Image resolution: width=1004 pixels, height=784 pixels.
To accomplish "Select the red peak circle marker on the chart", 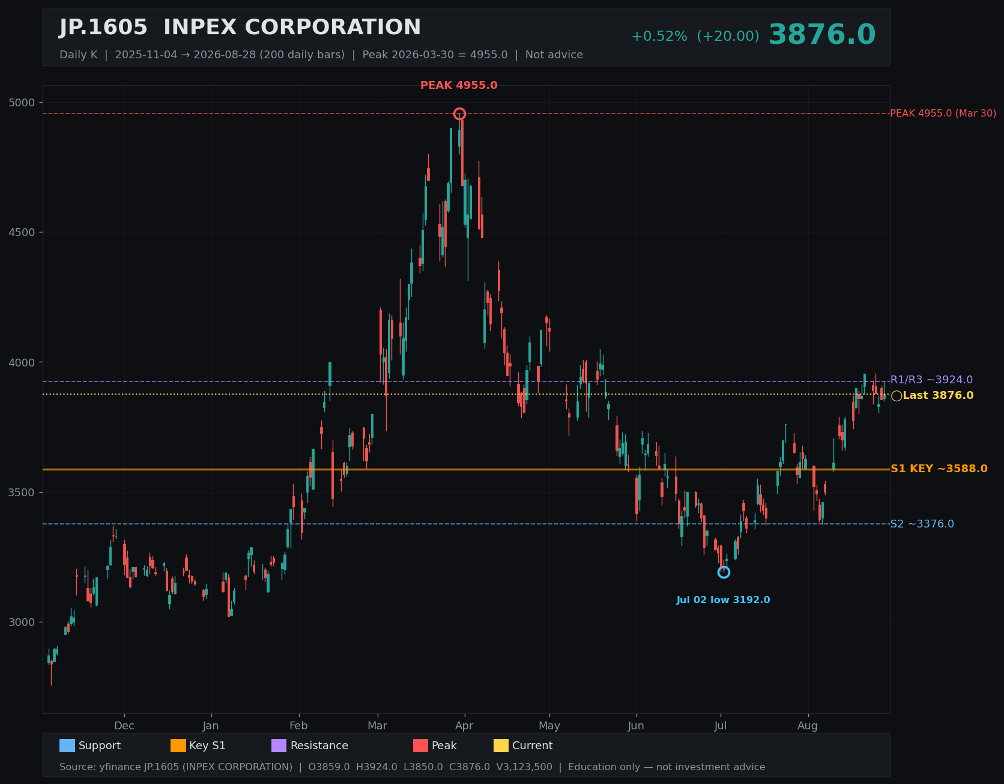I will 459,114.
